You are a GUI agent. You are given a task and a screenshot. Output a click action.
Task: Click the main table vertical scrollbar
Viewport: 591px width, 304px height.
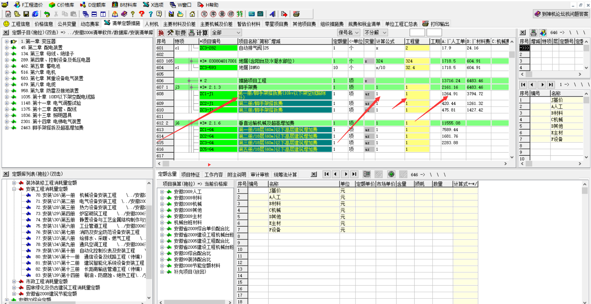512,99
